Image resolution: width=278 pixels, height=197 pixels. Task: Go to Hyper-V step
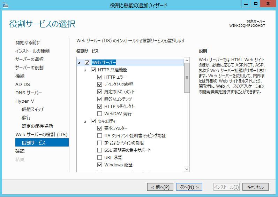point(25,101)
